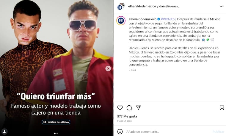The image size is (226, 136).
Task: Click the 2 días timestamp under caption
Action: coord(132,70)
